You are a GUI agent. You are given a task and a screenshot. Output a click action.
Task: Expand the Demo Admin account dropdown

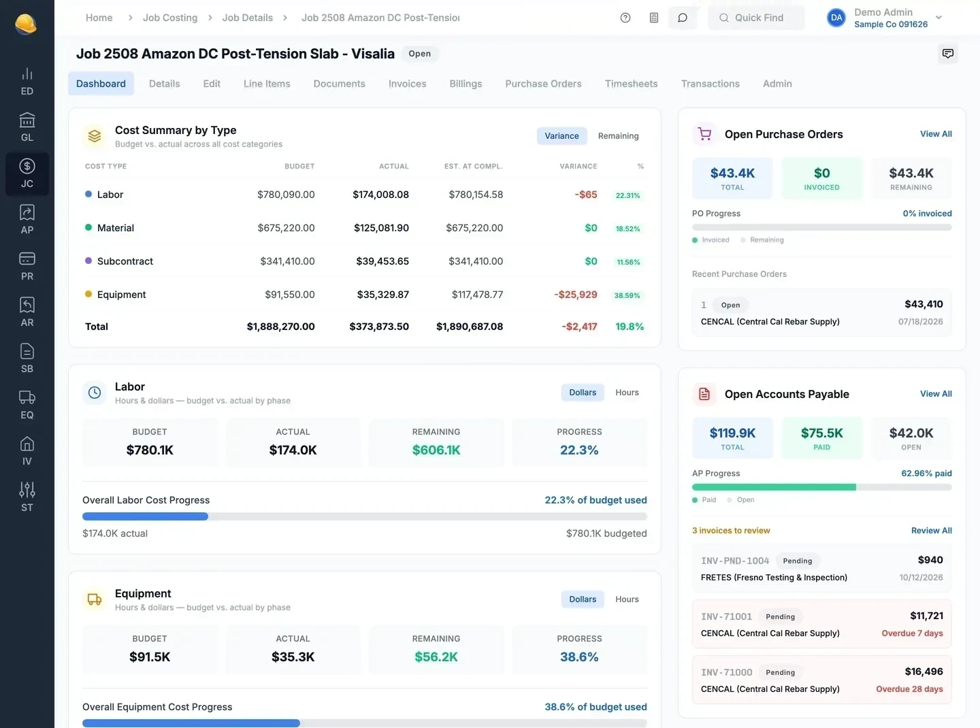click(x=938, y=18)
